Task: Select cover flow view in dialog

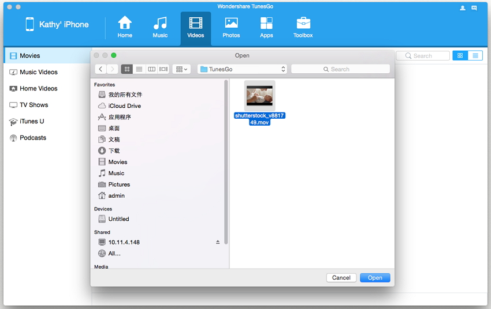Action: point(163,69)
